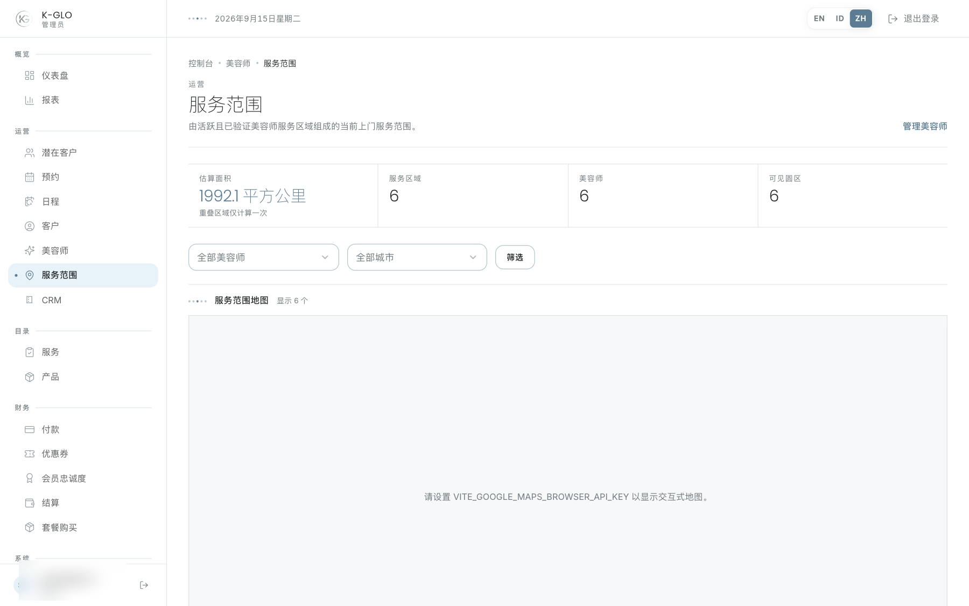Click the VITE_GOOGLE_MAPS_BROWSER_API_KEY message in the map area

pyautogui.click(x=567, y=497)
